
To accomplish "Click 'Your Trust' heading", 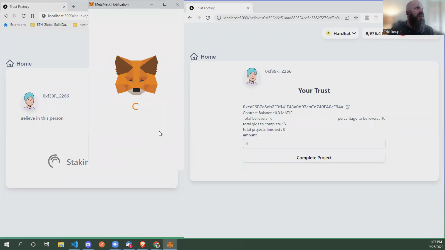I will (x=314, y=91).
